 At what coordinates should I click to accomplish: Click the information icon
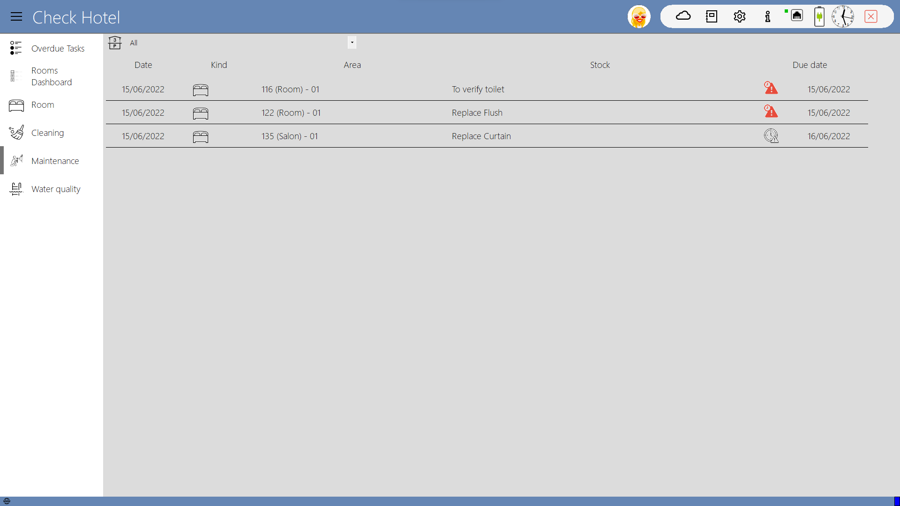pyautogui.click(x=767, y=17)
